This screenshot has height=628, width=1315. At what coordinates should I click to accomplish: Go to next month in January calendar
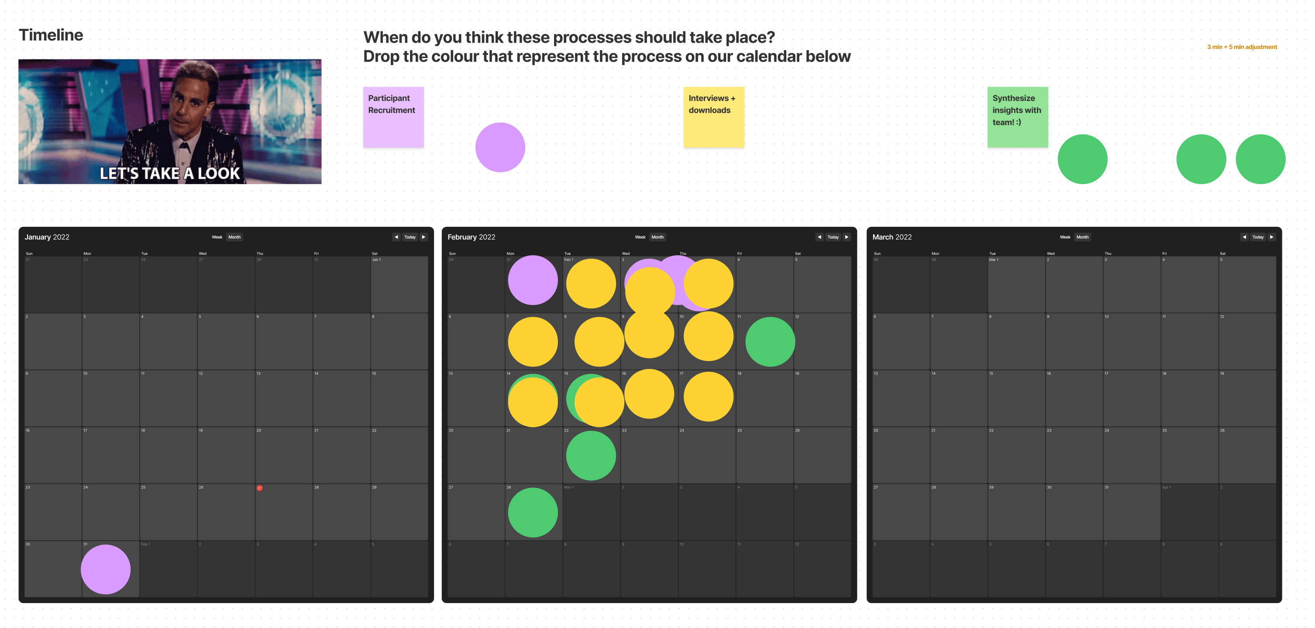point(423,237)
